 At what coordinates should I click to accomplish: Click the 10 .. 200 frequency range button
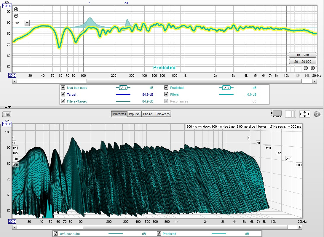point(302,55)
